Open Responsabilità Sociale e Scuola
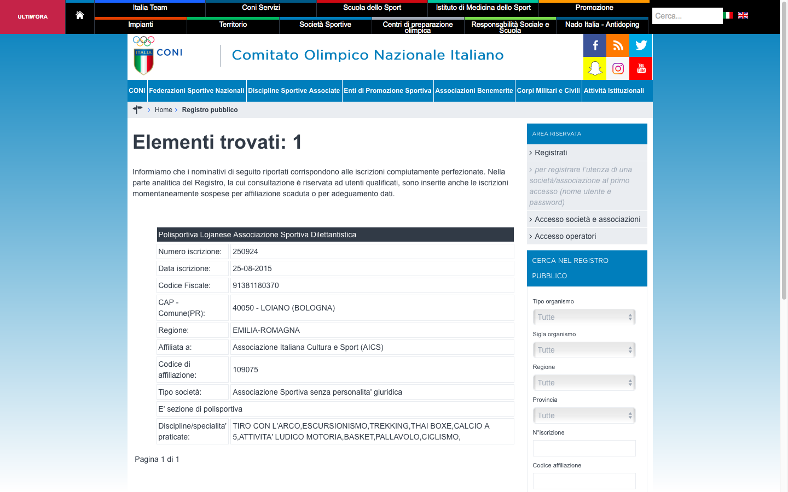This screenshot has width=788, height=492. click(510, 27)
